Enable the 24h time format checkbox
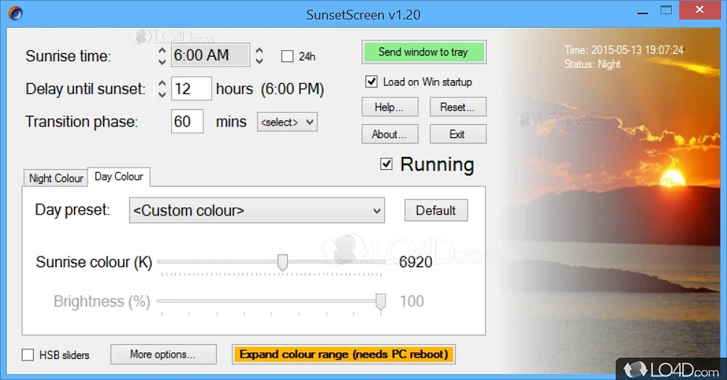Screen dimensions: 727x380 coord(288,56)
